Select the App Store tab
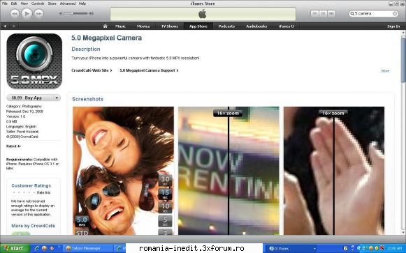 198,26
